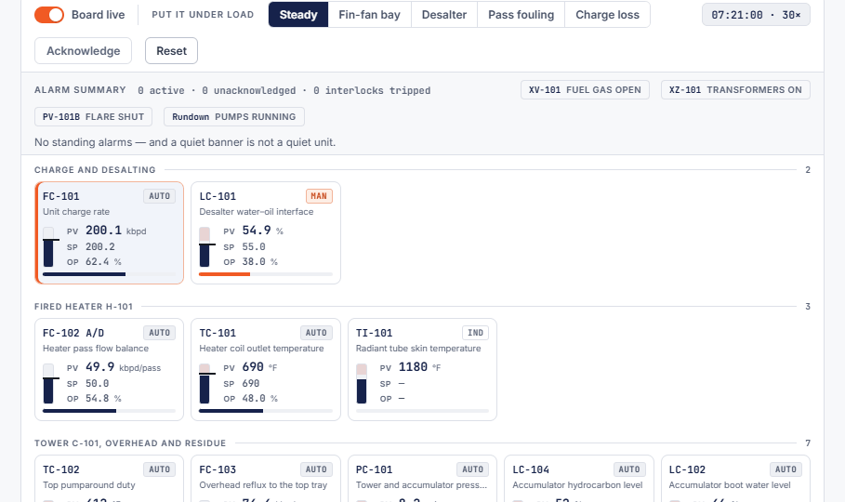
Task: Click the LC-101 output 38.0 %
Action: coord(259,262)
